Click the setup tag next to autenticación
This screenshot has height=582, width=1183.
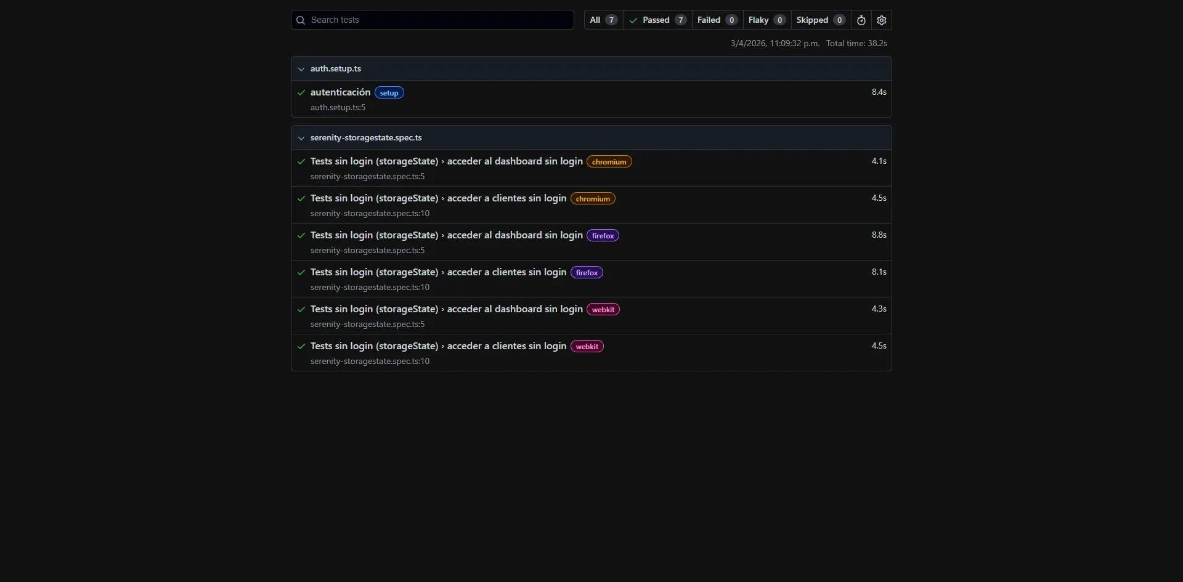(389, 92)
